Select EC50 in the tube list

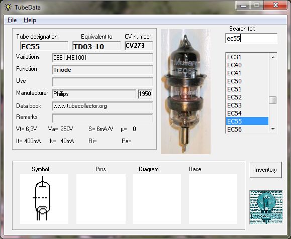(x=247, y=81)
